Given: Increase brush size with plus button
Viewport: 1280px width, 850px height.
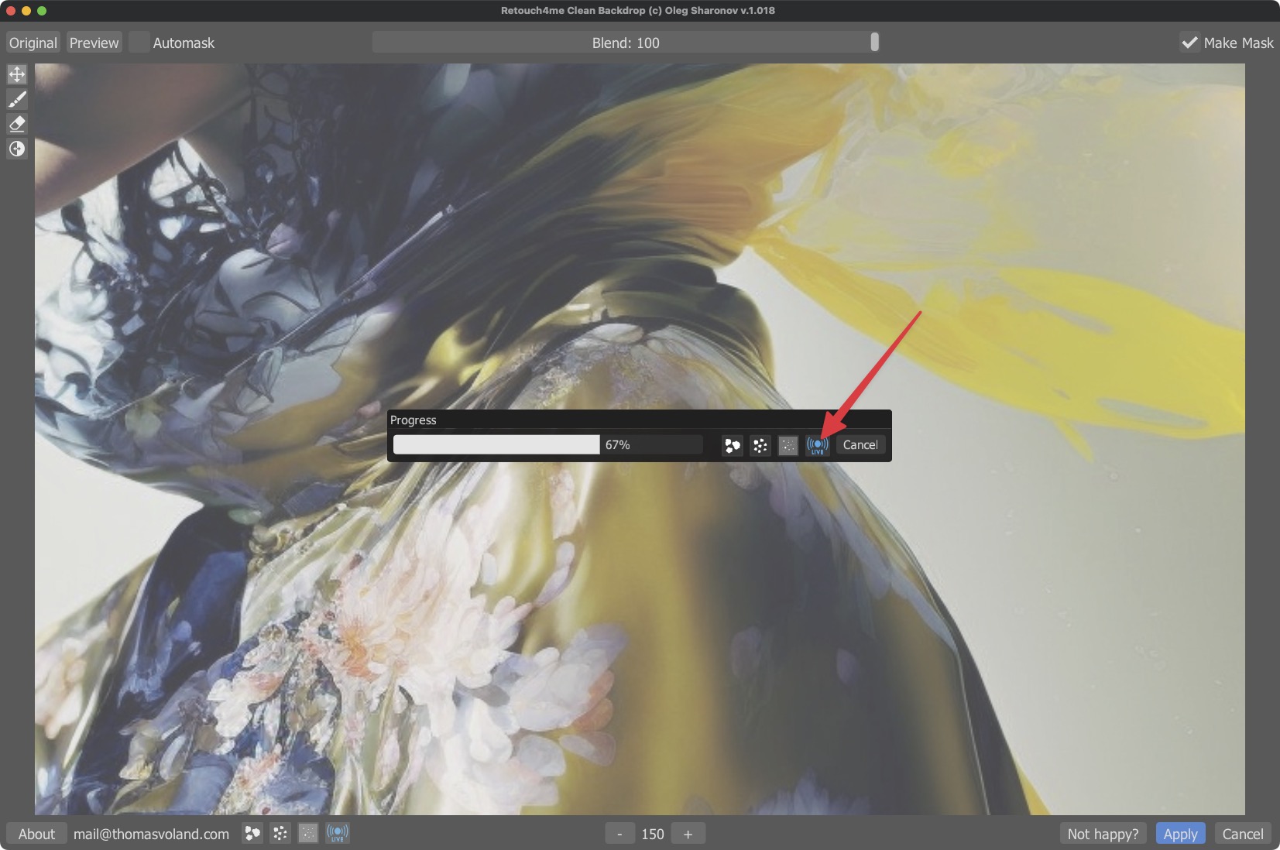Looking at the screenshot, I should 688,834.
